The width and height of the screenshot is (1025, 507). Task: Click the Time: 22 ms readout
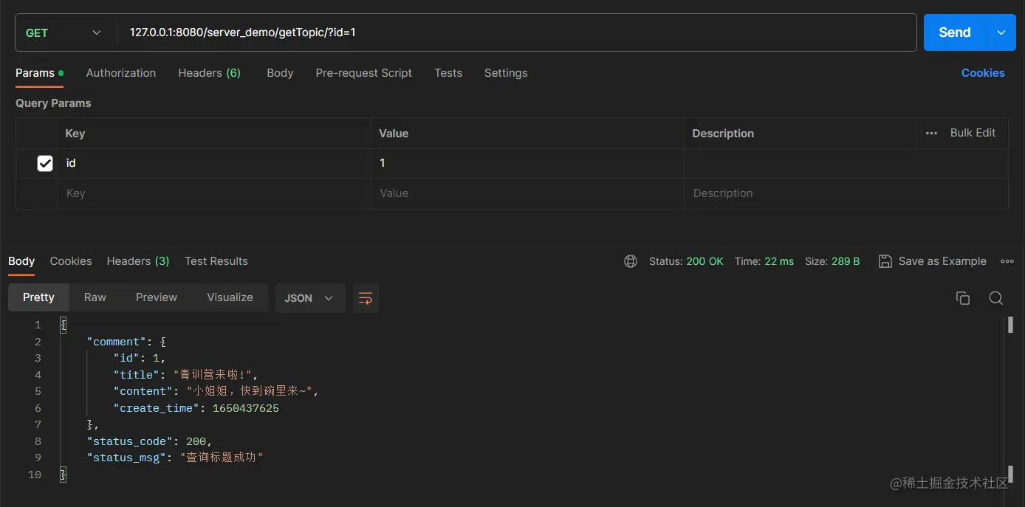tap(764, 261)
